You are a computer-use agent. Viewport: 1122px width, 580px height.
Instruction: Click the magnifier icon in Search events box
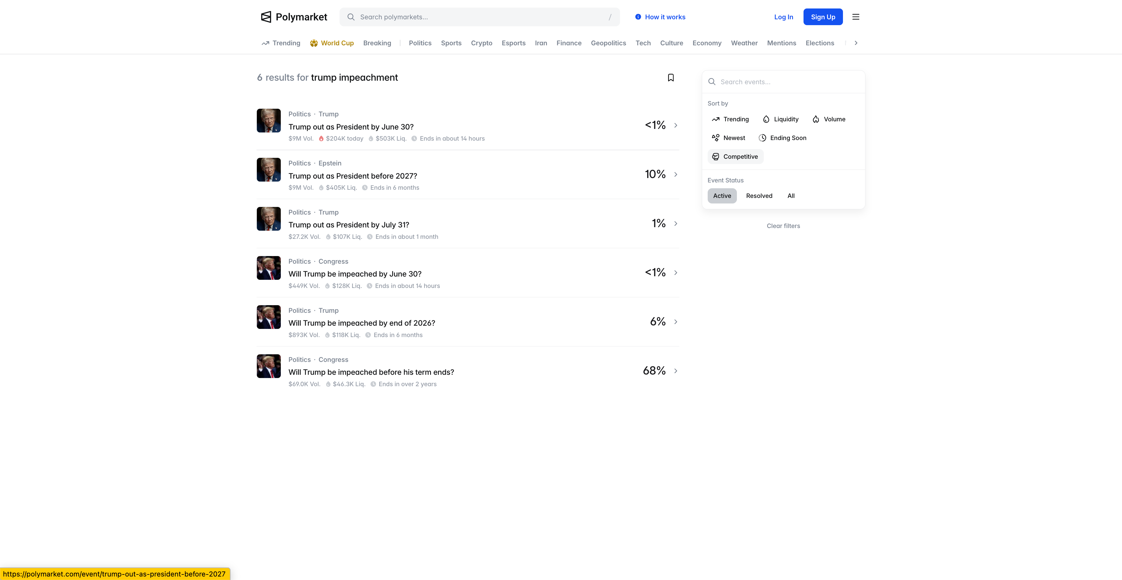click(712, 82)
